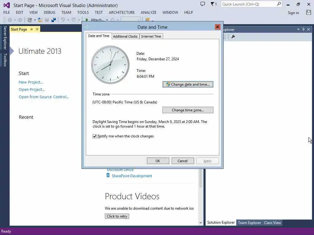Image resolution: width=314 pixels, height=235 pixels.
Task: Select the Date and Time tab
Action: pyautogui.click(x=98, y=36)
